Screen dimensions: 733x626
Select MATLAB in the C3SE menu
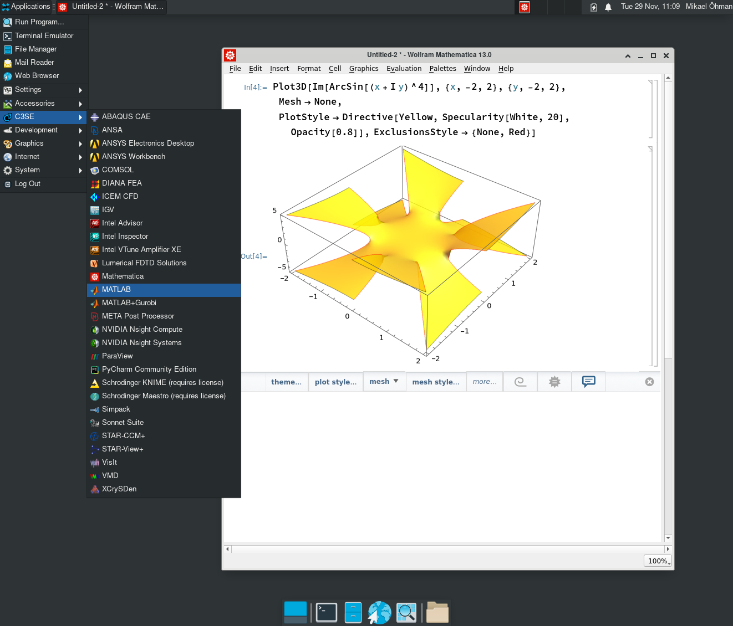click(164, 290)
